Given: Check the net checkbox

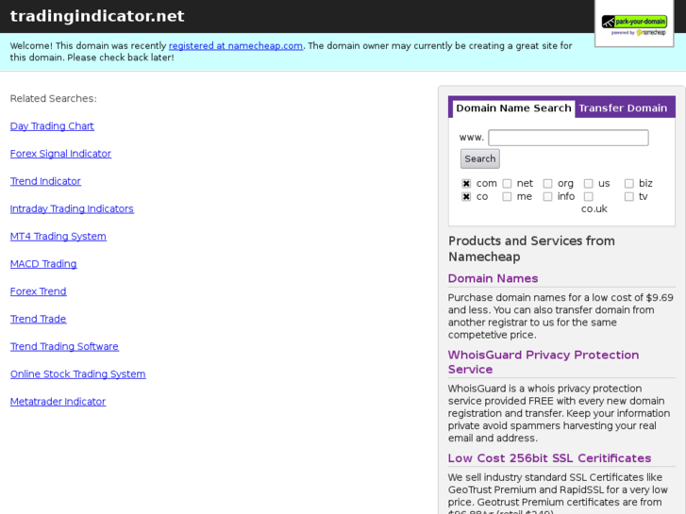Looking at the screenshot, I should tap(507, 183).
